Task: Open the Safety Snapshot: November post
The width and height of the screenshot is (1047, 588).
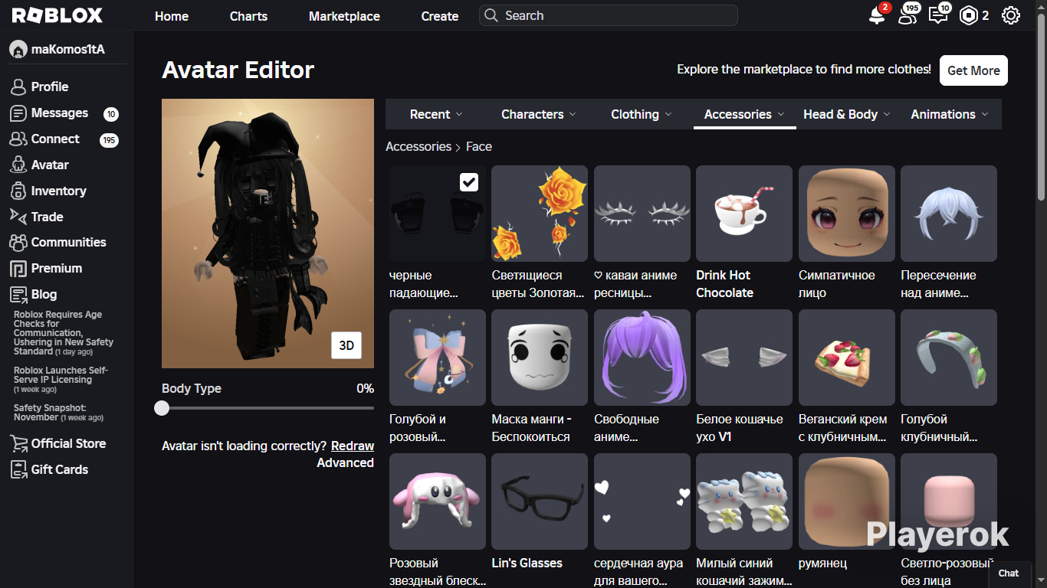Action: (58, 413)
